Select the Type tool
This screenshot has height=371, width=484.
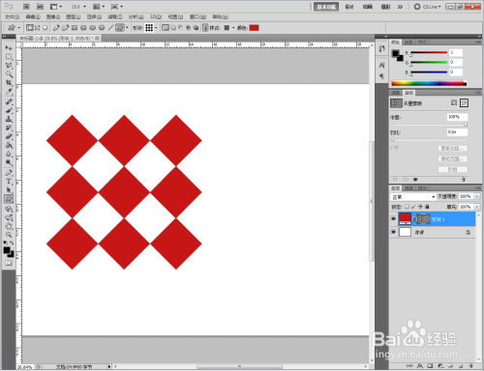(9, 182)
